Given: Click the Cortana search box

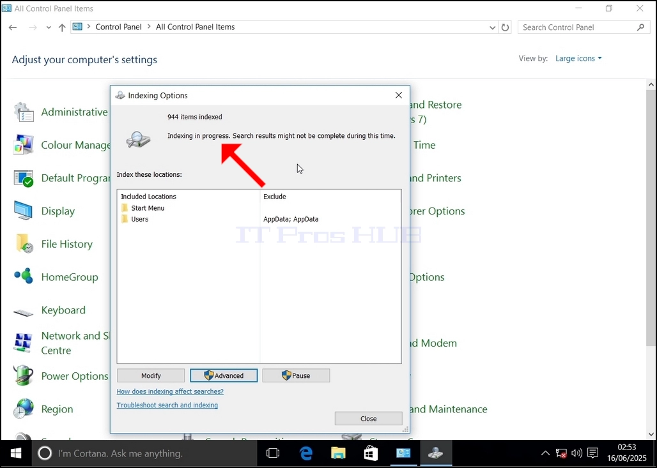Looking at the screenshot, I should [x=144, y=453].
